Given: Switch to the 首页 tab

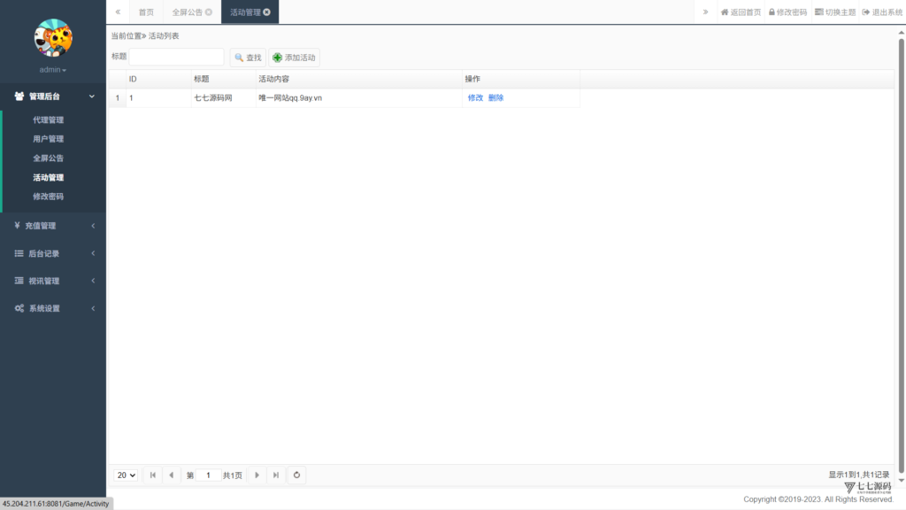Looking at the screenshot, I should coord(146,12).
